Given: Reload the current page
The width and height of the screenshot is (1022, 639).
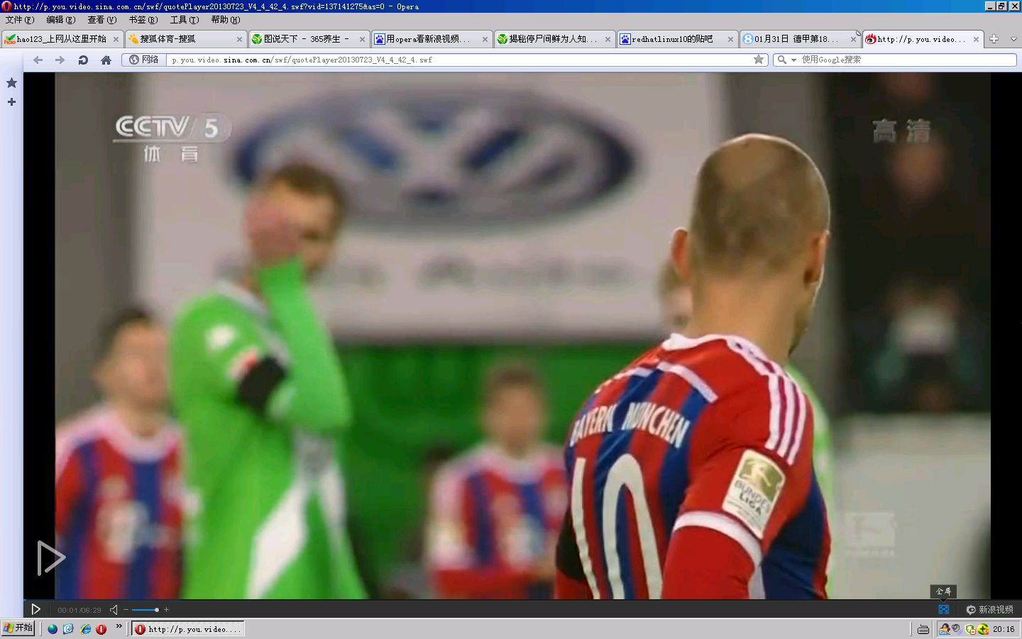Looking at the screenshot, I should click(83, 60).
